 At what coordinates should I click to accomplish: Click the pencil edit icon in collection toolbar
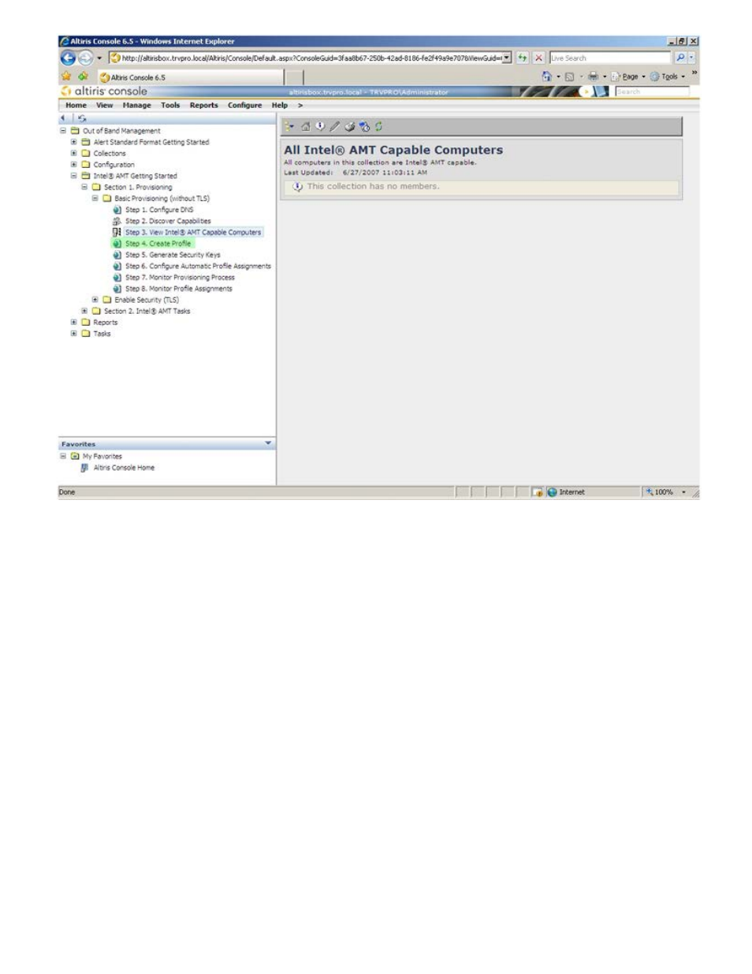[334, 126]
